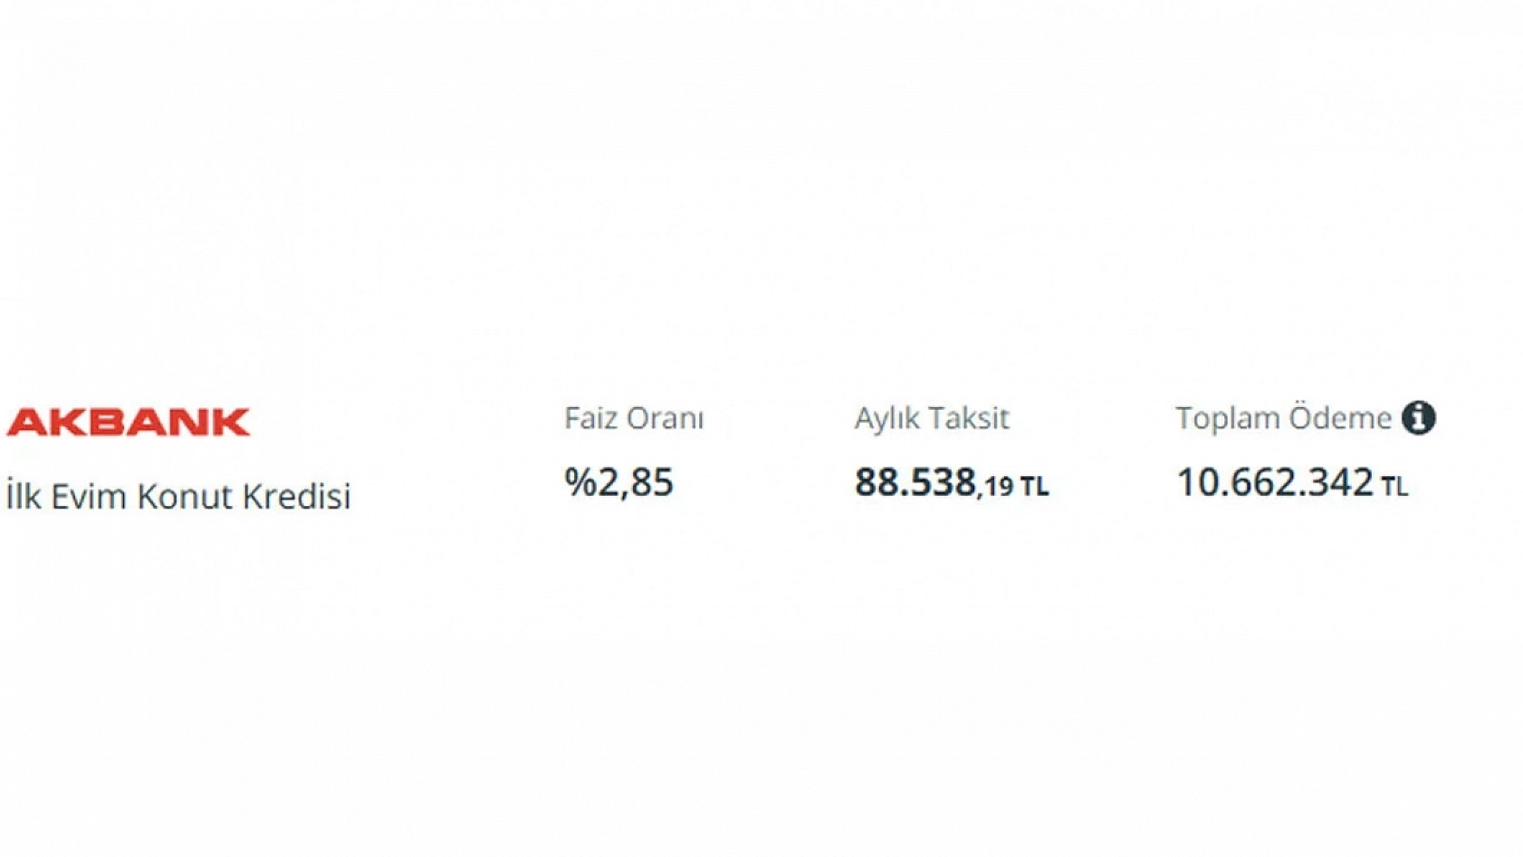This screenshot has height=857, width=1523.
Task: Click the info icon beside Toplam Ödeme
Action: [1418, 418]
